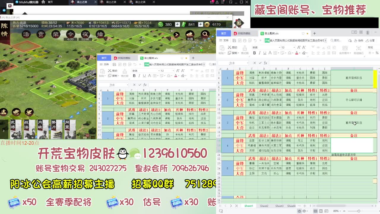
Task: Toggle Strikethrough in the right WPS window
Action: (270, 53)
